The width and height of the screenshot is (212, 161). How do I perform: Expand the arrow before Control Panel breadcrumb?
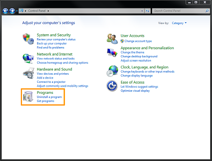click(x=25, y=11)
